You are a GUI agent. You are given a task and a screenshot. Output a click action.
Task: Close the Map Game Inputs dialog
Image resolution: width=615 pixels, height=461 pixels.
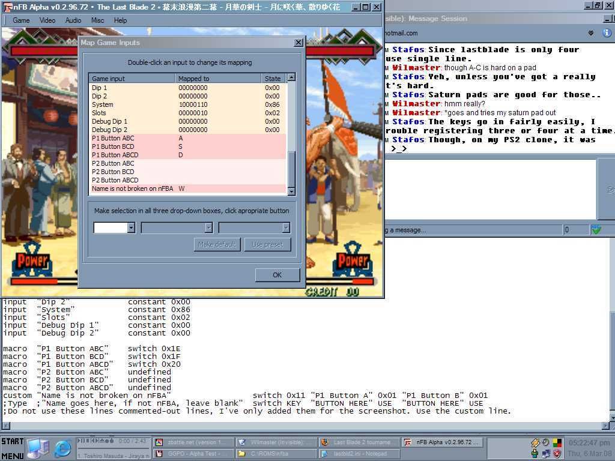(298, 43)
